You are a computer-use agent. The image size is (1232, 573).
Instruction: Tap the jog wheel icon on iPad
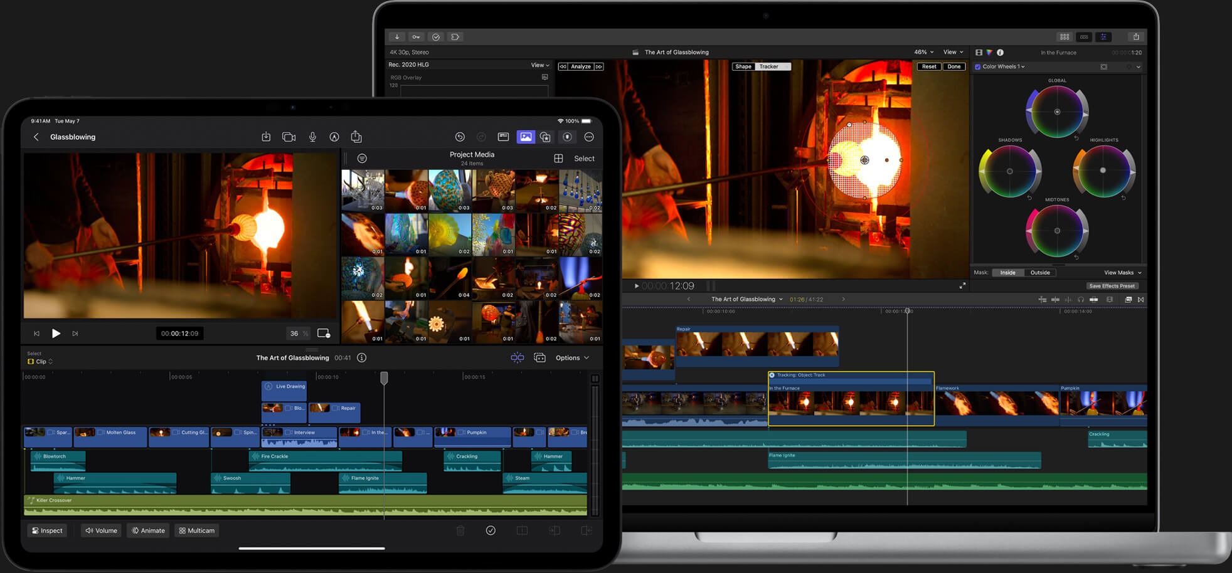point(567,137)
